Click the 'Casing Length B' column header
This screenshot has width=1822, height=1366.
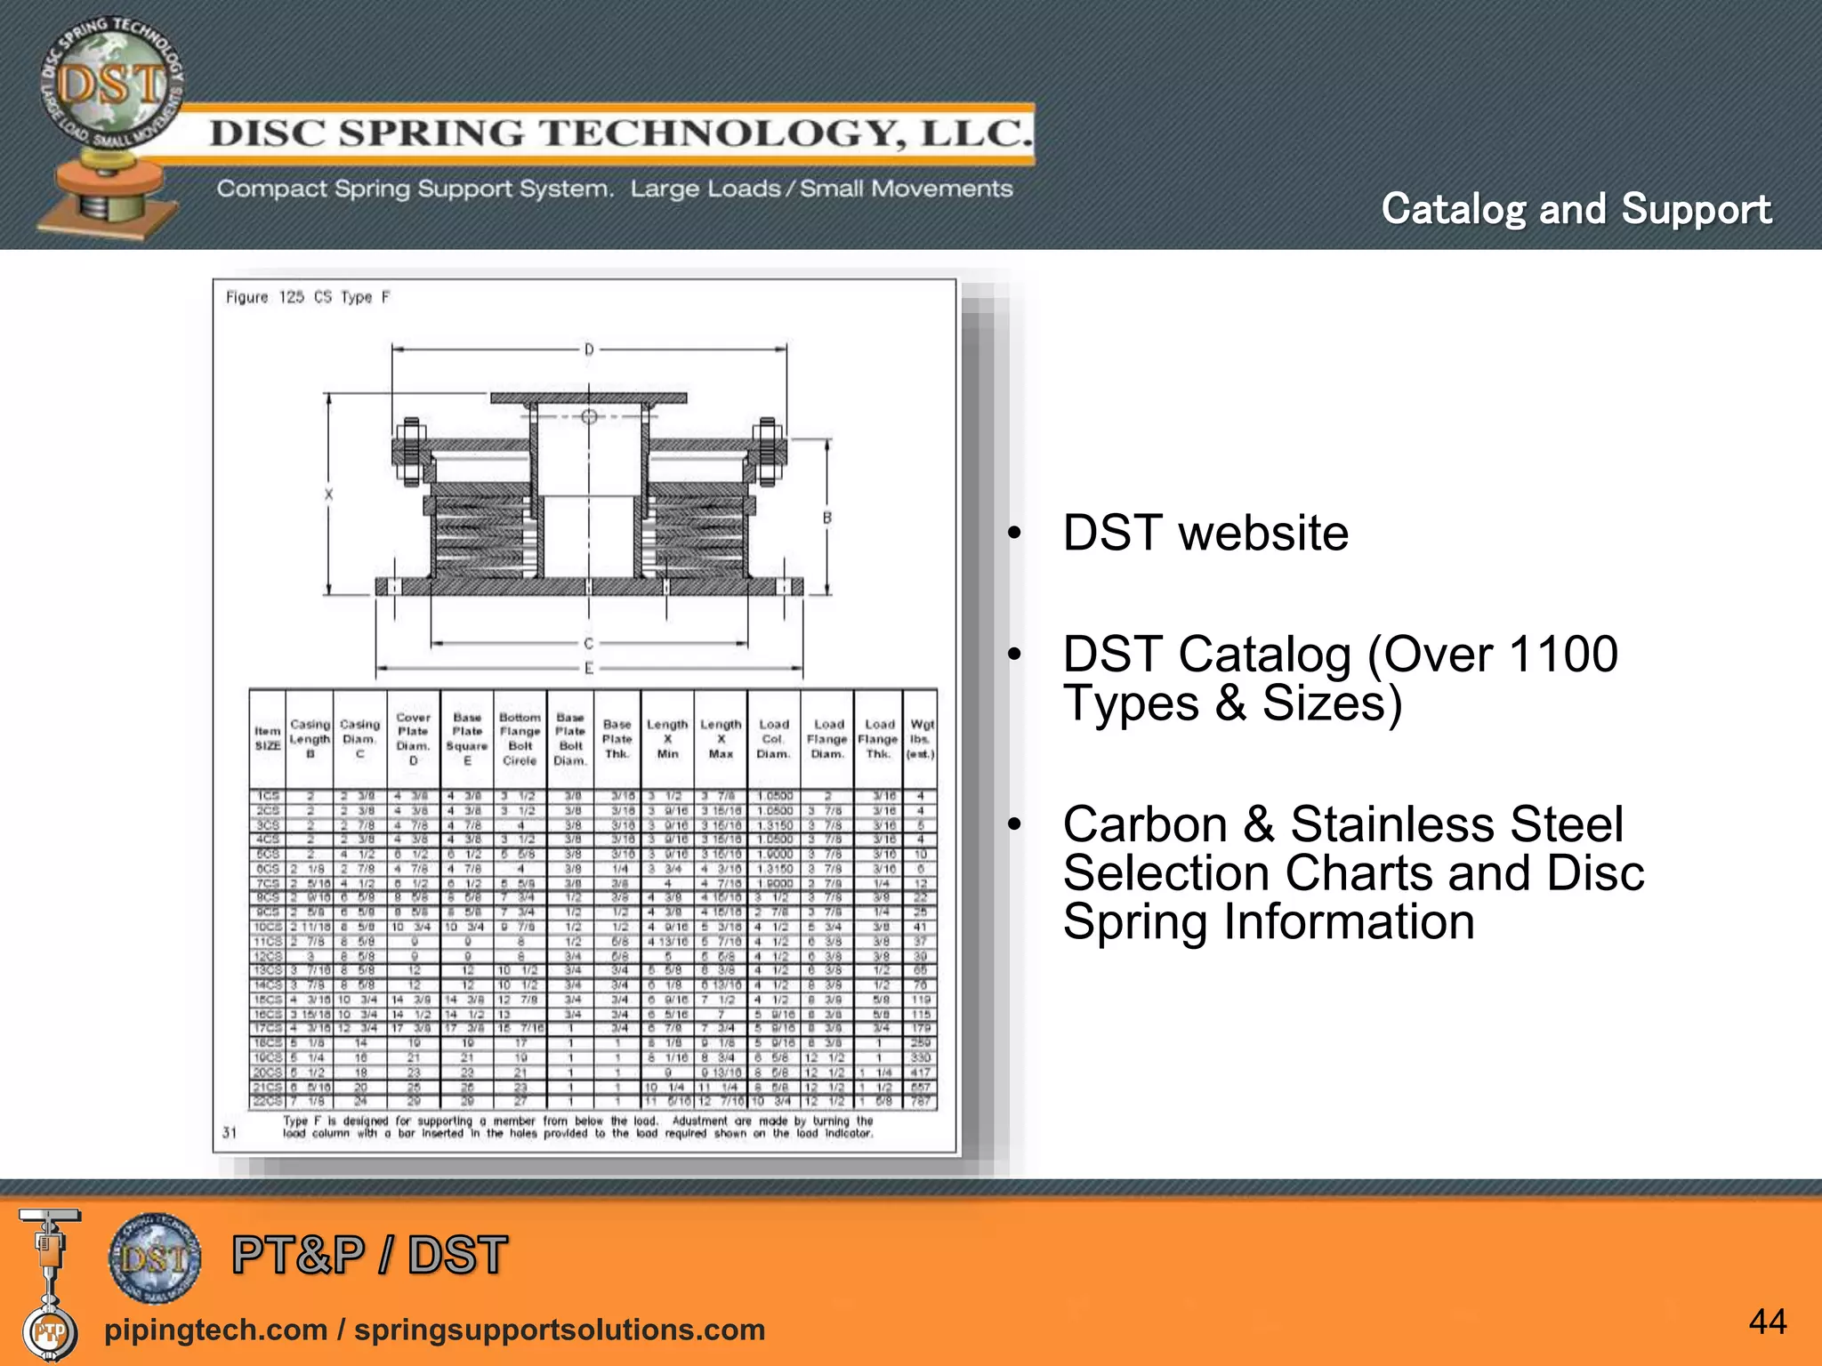310,739
